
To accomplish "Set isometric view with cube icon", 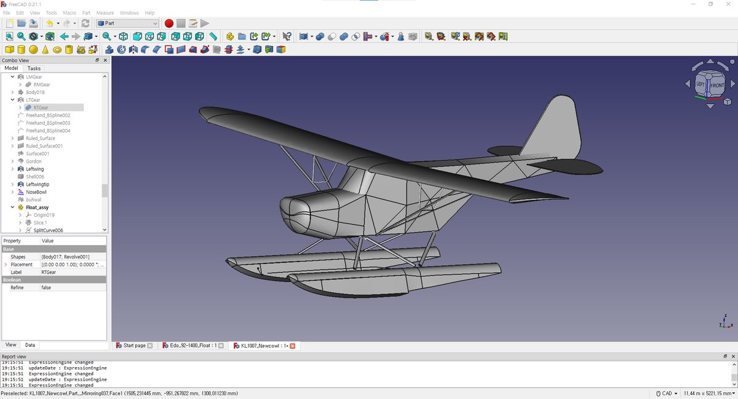I will point(124,37).
